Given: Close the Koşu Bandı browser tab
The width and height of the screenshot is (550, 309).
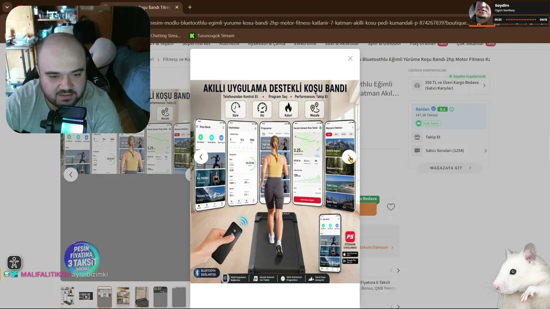Looking at the screenshot, I should tap(176, 7).
